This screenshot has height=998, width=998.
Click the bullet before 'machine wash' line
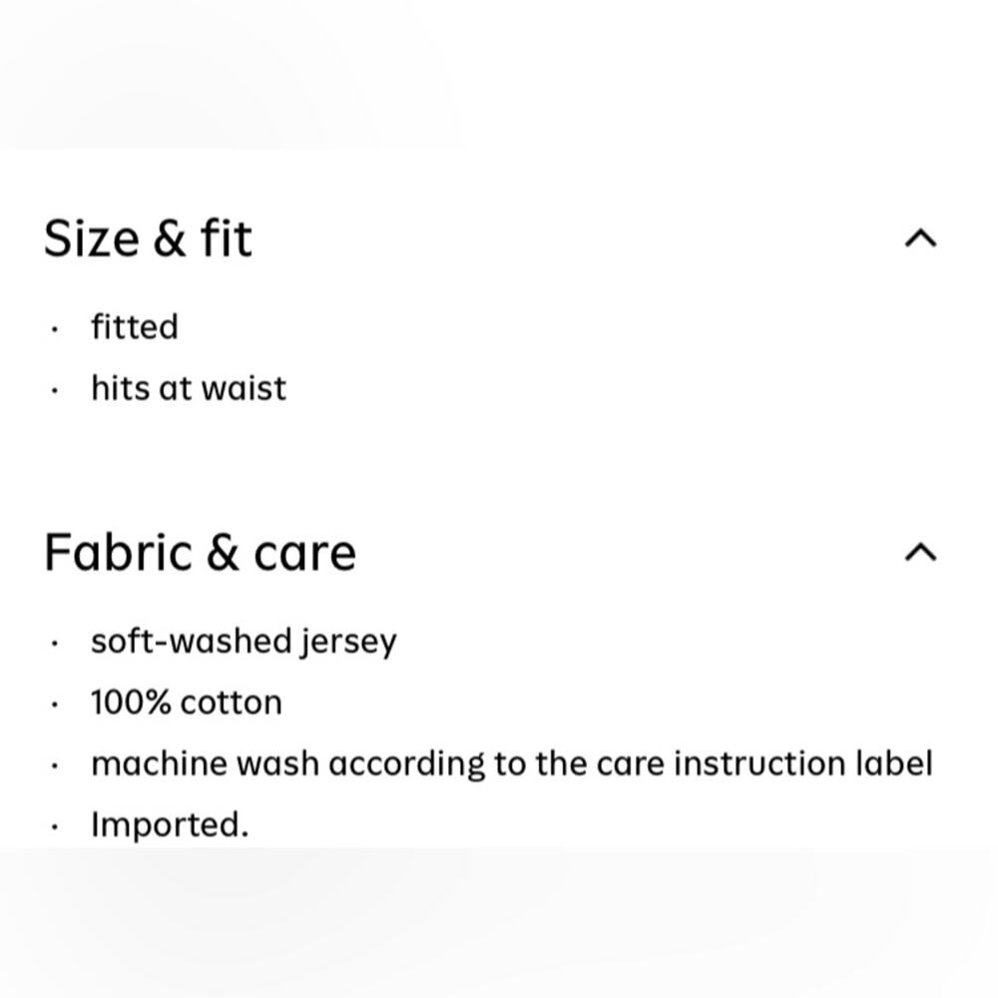click(55, 765)
